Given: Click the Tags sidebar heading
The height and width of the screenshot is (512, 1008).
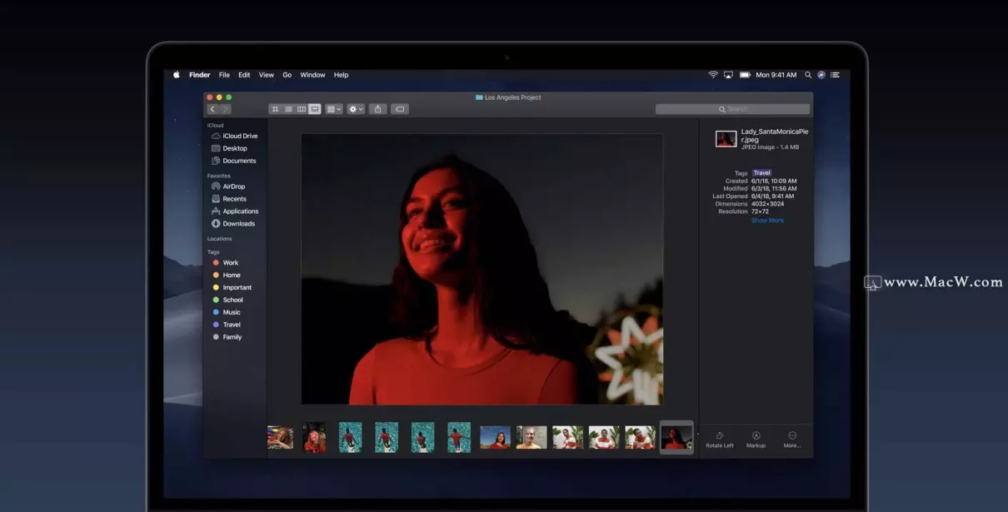Looking at the screenshot, I should click(x=213, y=251).
